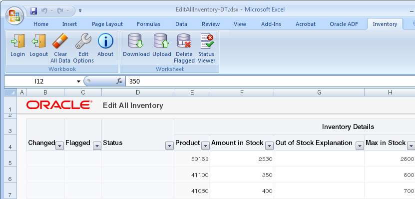The width and height of the screenshot is (415, 199).
Task: Open the Name Box dropdown arrow
Action: (78, 81)
